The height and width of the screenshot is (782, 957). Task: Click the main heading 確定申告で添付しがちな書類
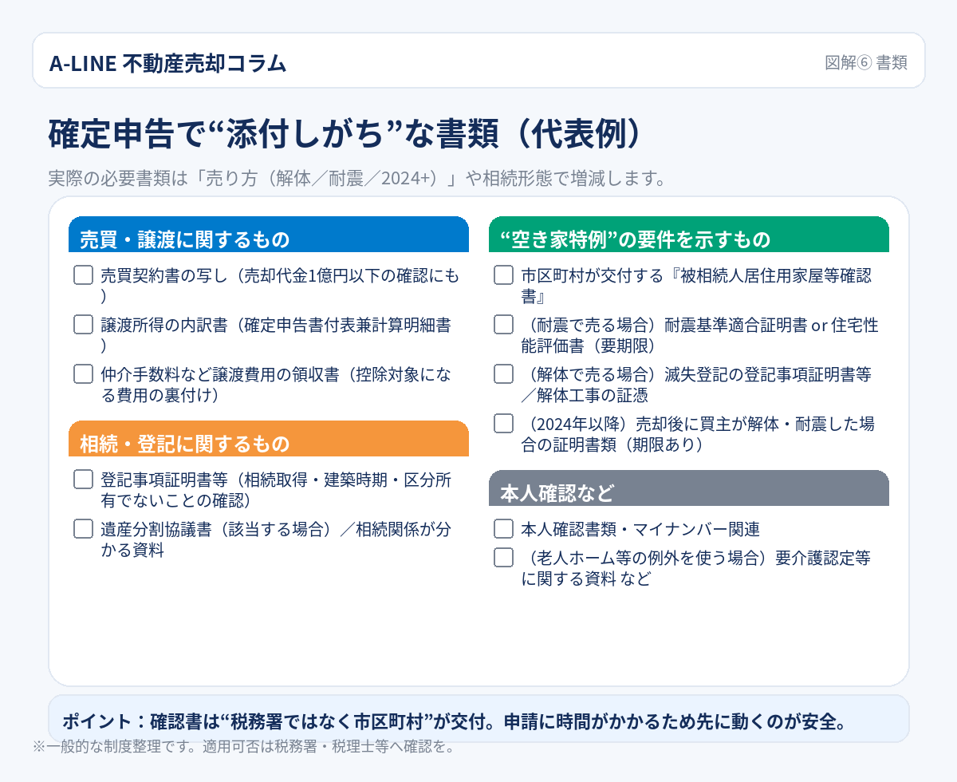(x=345, y=134)
